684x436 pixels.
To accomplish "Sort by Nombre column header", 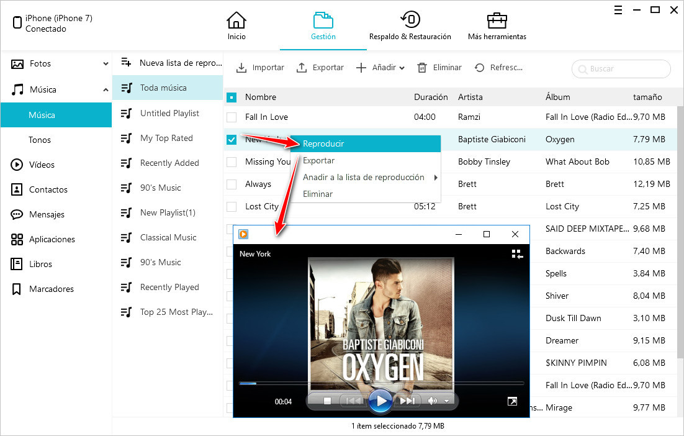I will pos(261,98).
